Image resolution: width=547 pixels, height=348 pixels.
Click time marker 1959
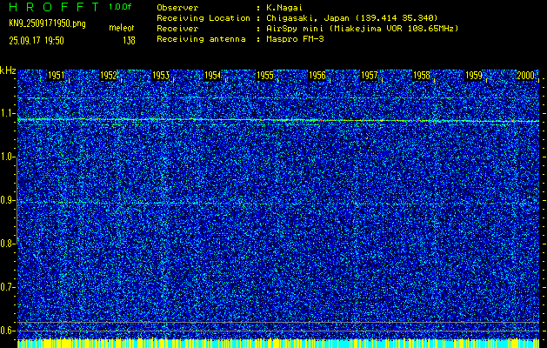pos(474,76)
